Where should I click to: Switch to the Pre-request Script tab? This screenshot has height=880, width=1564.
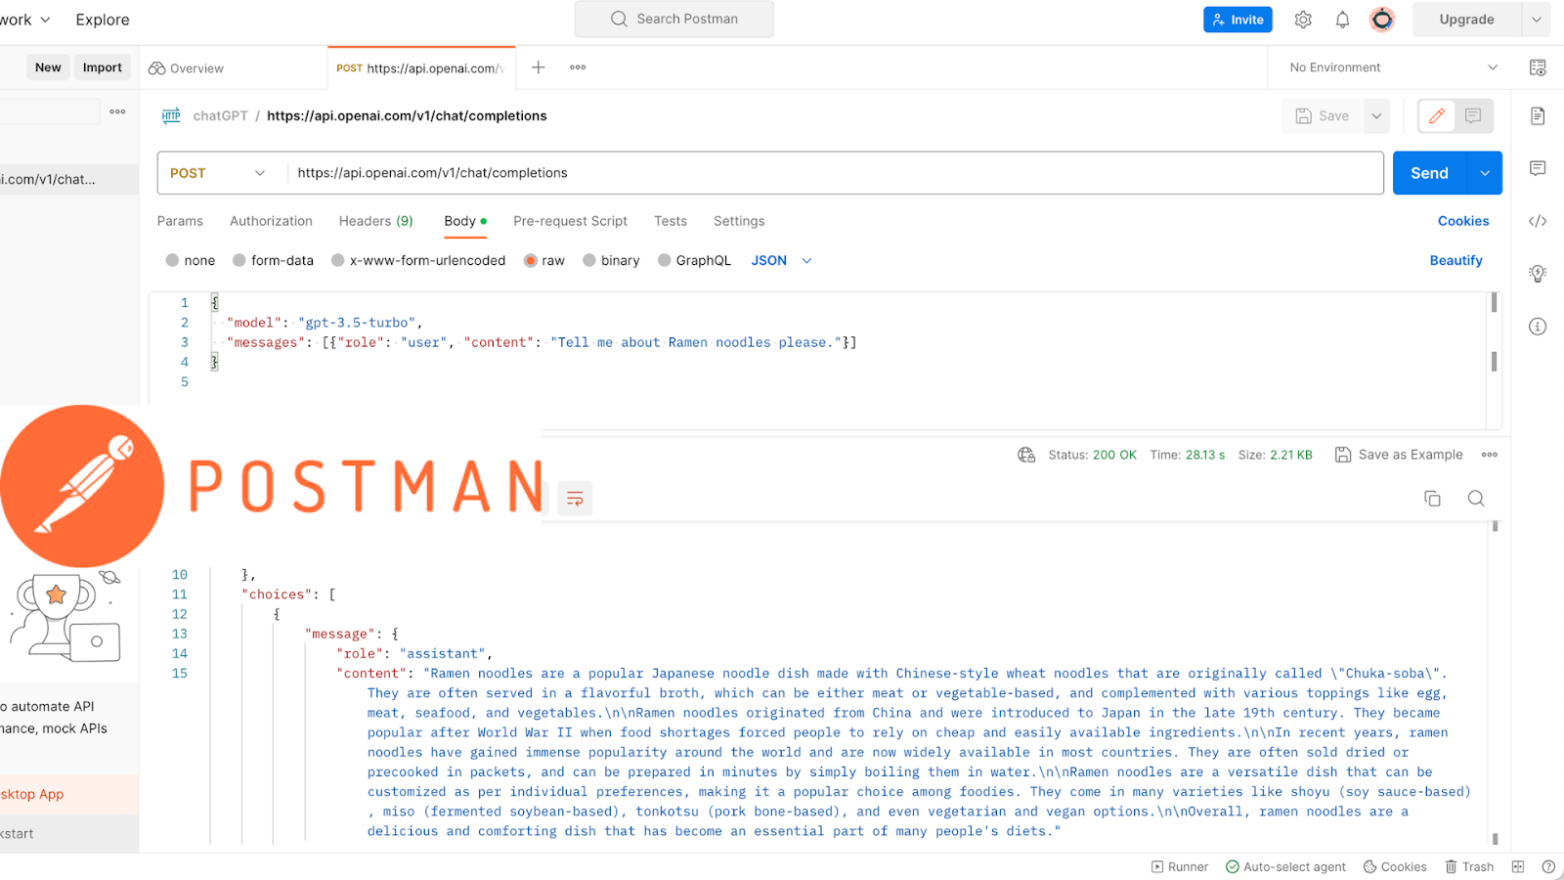(570, 221)
